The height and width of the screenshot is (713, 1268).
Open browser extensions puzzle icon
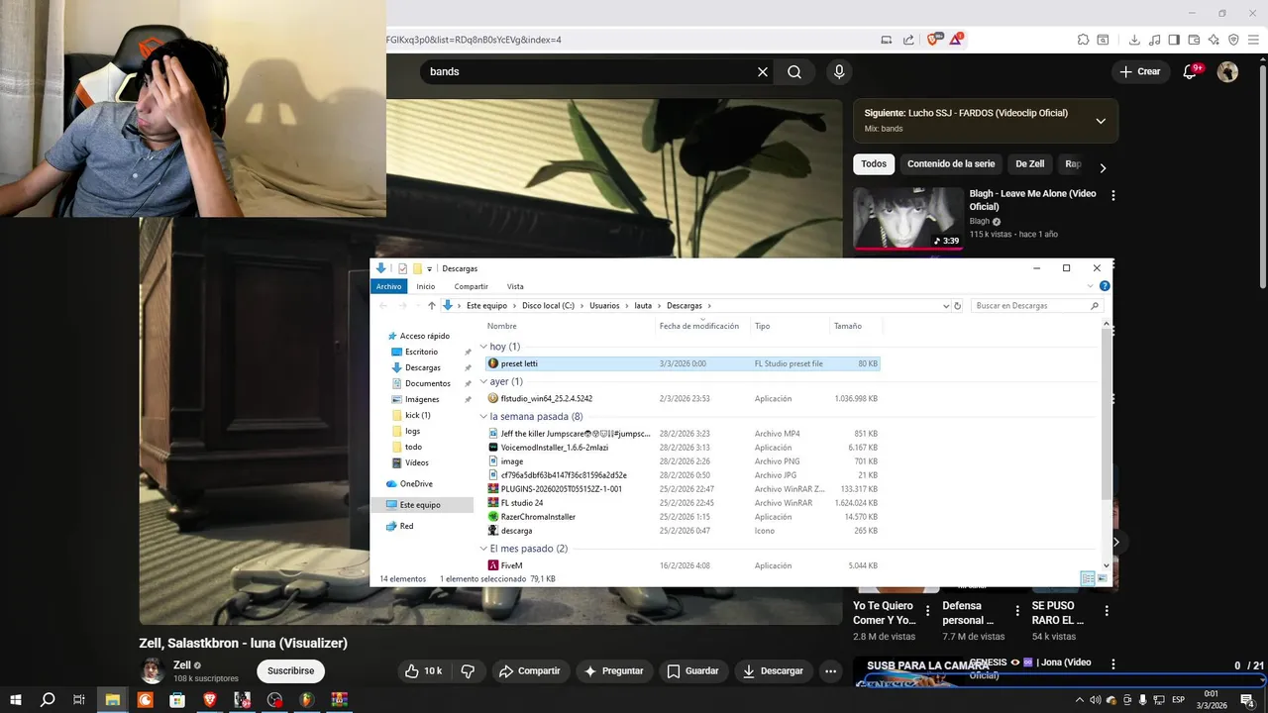(1084, 40)
